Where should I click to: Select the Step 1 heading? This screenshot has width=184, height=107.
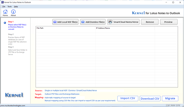11,22
